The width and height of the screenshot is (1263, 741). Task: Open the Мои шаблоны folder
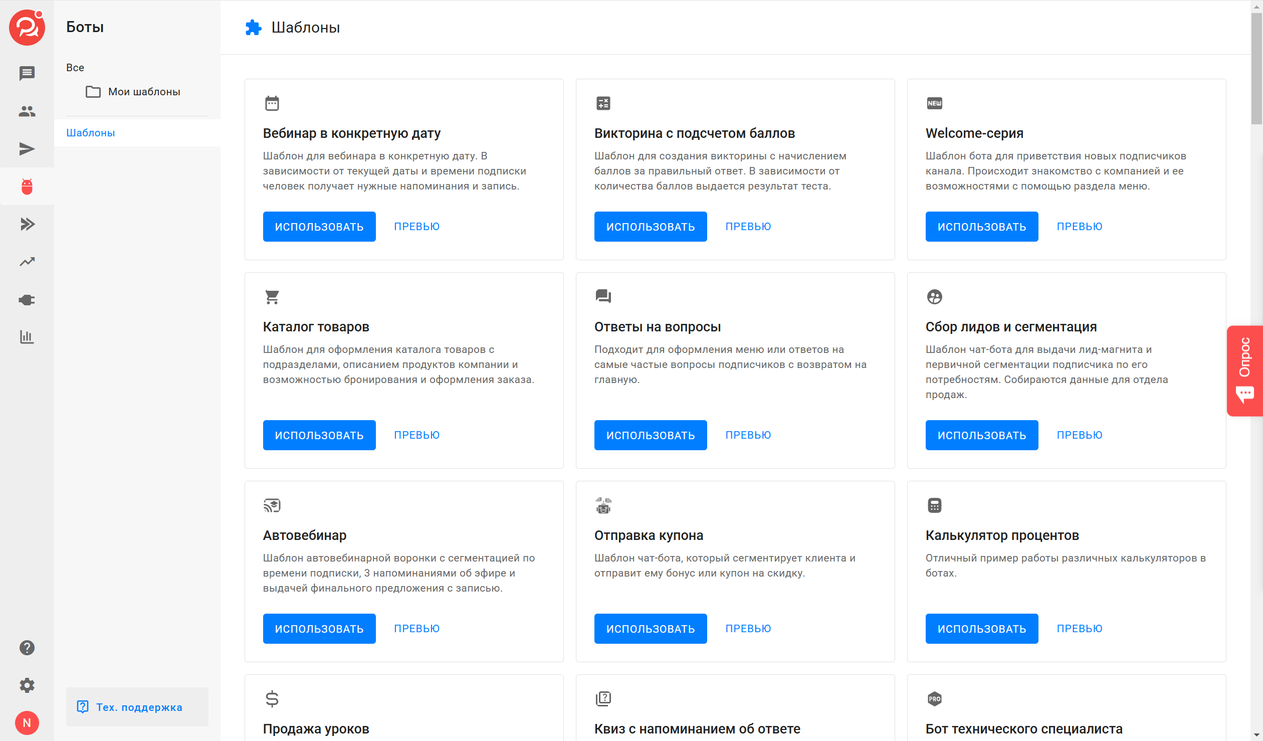pyautogui.click(x=144, y=92)
